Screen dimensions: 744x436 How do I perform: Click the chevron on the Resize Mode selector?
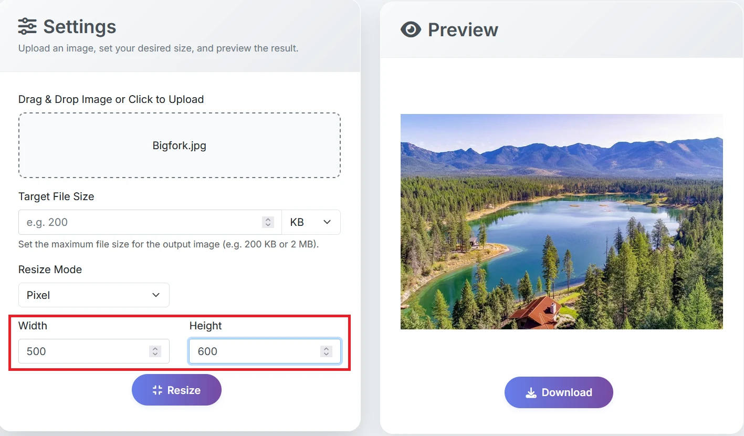coord(156,295)
